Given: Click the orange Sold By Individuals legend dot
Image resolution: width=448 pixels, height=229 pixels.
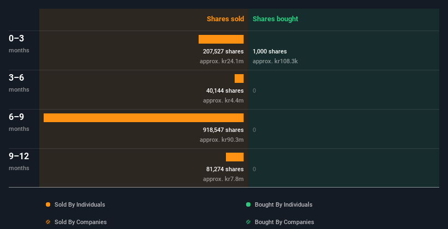Looking at the screenshot, I should point(48,204).
